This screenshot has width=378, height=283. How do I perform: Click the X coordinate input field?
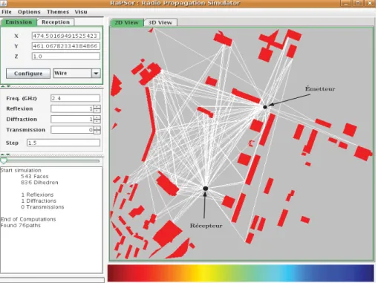click(66, 36)
